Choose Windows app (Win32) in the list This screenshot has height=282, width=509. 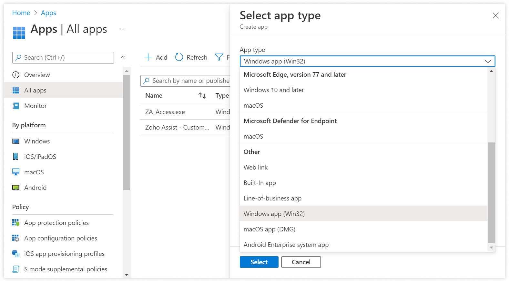(x=364, y=214)
